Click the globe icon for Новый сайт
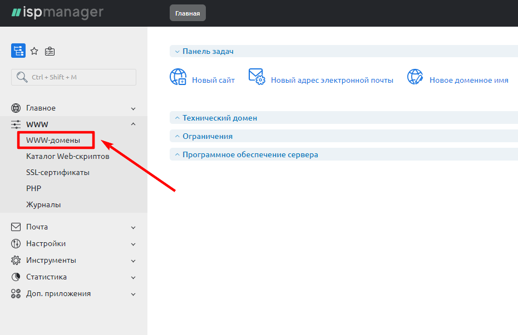This screenshot has height=335, width=518. (x=178, y=77)
